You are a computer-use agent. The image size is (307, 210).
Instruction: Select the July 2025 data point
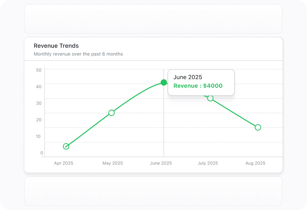coord(210,98)
